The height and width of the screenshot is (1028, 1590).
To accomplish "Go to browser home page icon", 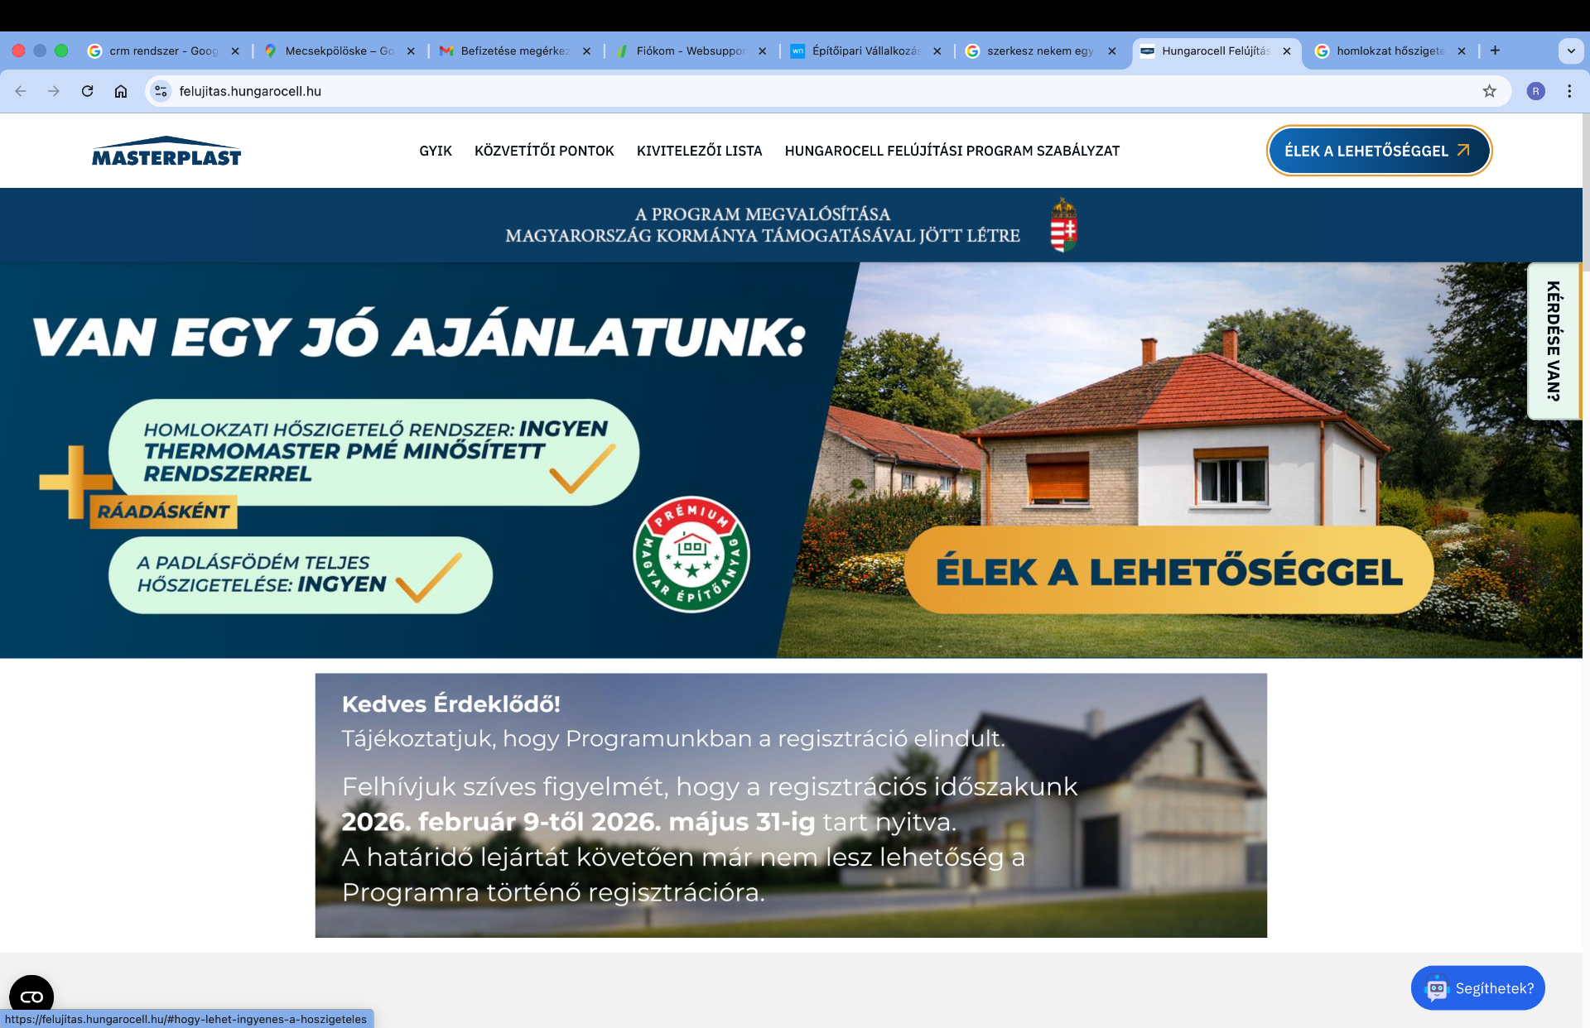I will pos(121,91).
